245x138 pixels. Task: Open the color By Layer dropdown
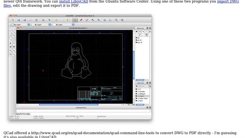pyautogui.click(x=20, y=25)
